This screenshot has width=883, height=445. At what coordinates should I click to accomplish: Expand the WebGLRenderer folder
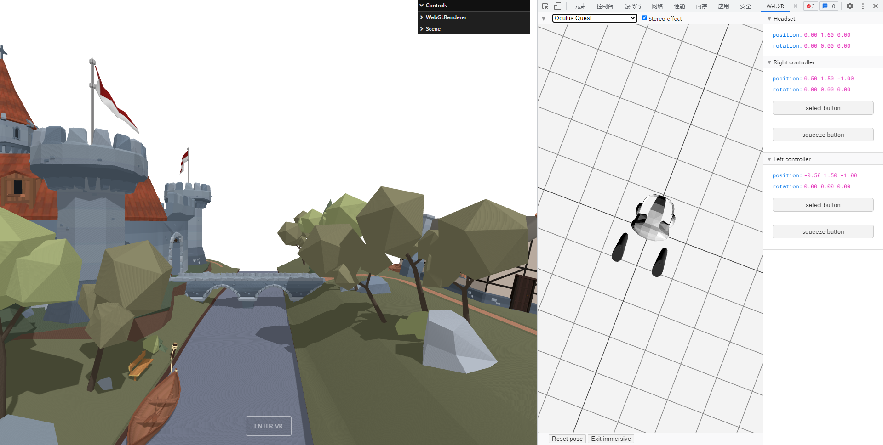(446, 17)
